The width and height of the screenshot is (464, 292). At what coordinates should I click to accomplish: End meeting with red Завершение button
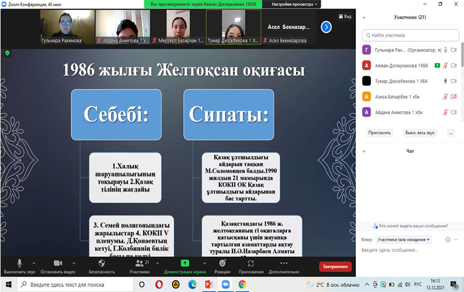335,266
